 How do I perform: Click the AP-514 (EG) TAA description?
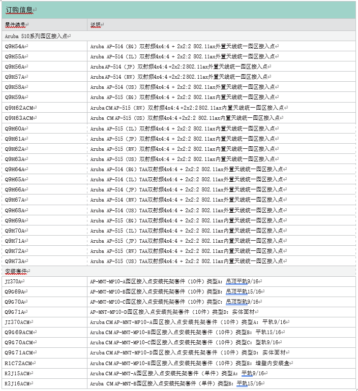(x=187, y=169)
